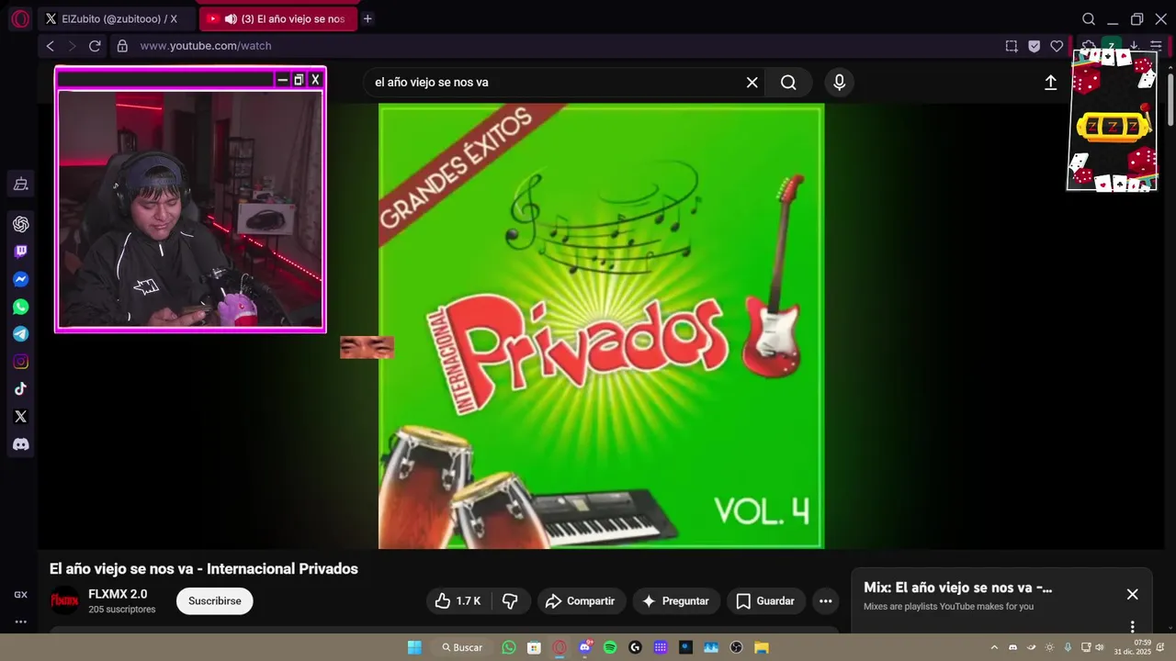Open Instagram in the sidebar
The width and height of the screenshot is (1176, 661).
[20, 362]
